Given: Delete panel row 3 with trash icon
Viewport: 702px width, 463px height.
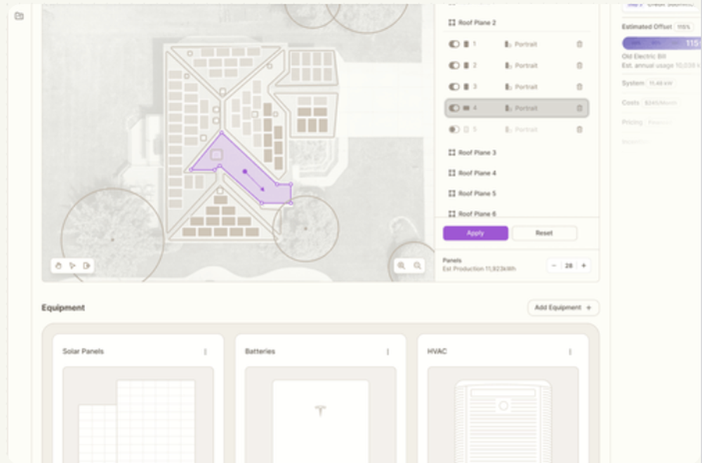Looking at the screenshot, I should [x=579, y=87].
